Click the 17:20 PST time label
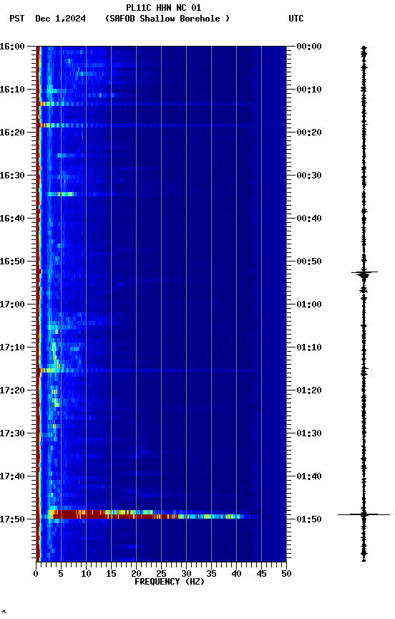The image size is (395, 619). coord(12,390)
